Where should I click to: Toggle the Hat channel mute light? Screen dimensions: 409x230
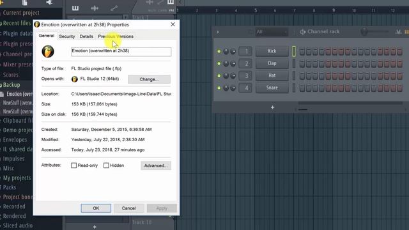coord(219,75)
